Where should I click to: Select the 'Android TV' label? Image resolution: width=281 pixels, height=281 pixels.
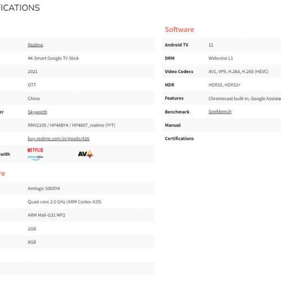click(x=176, y=45)
